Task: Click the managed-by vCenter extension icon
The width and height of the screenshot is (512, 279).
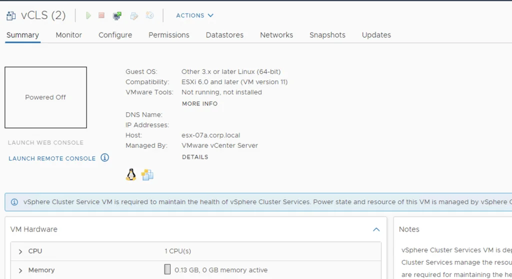Action: [x=147, y=175]
